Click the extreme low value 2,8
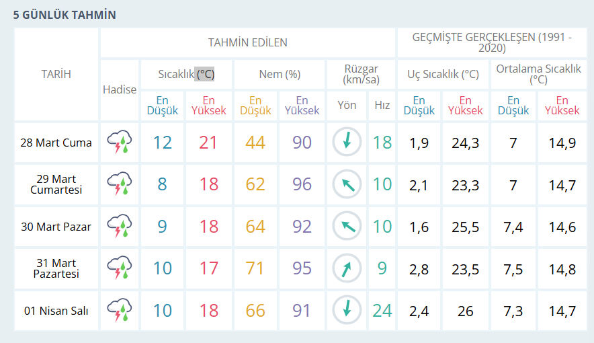The width and height of the screenshot is (594, 343). pyautogui.click(x=419, y=270)
